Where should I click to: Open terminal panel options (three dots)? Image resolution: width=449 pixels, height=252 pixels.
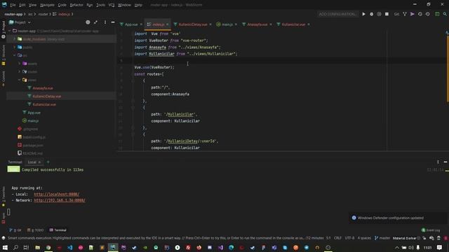438,162
